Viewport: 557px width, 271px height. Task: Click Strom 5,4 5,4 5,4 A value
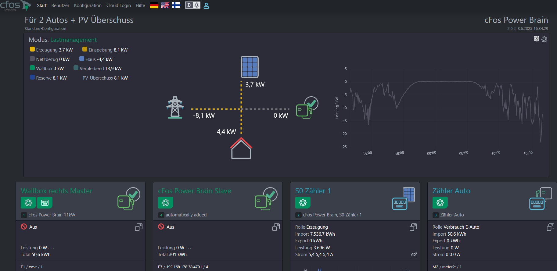click(314, 255)
